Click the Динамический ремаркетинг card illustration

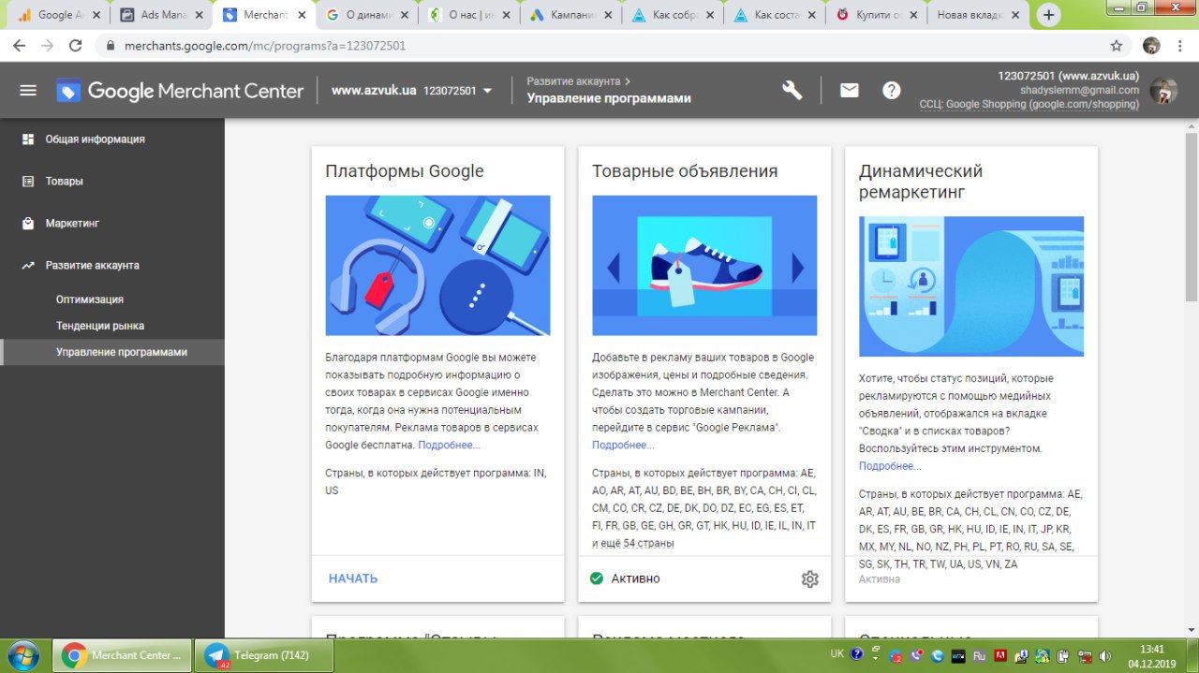coord(971,286)
